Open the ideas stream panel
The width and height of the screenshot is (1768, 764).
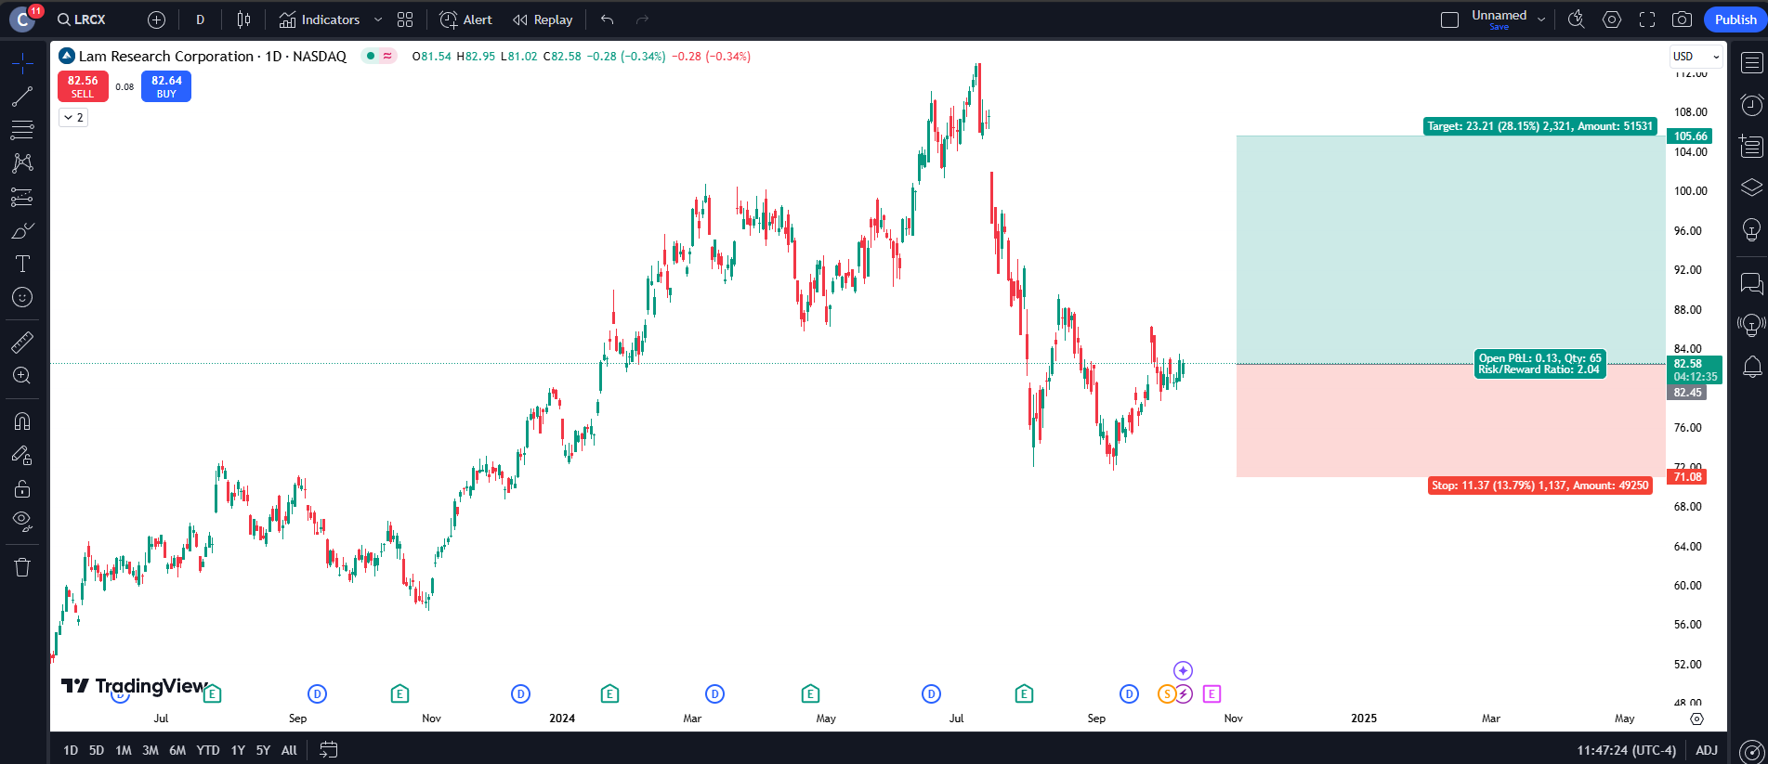pyautogui.click(x=1751, y=325)
